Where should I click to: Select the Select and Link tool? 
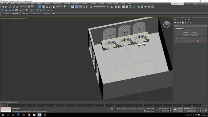click(x=10, y=7)
